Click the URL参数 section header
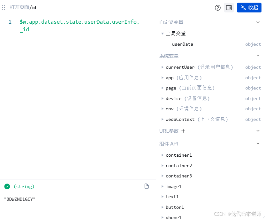The width and height of the screenshot is (265, 219). [x=169, y=131]
